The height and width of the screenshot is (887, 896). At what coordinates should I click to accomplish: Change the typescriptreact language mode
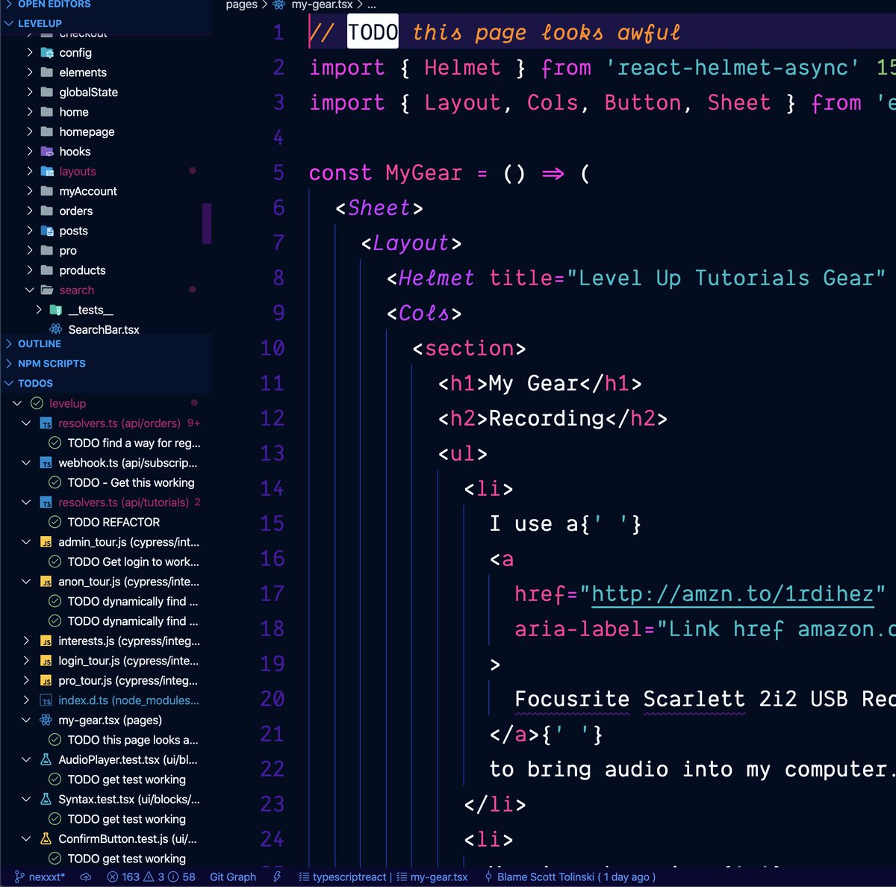point(349,877)
